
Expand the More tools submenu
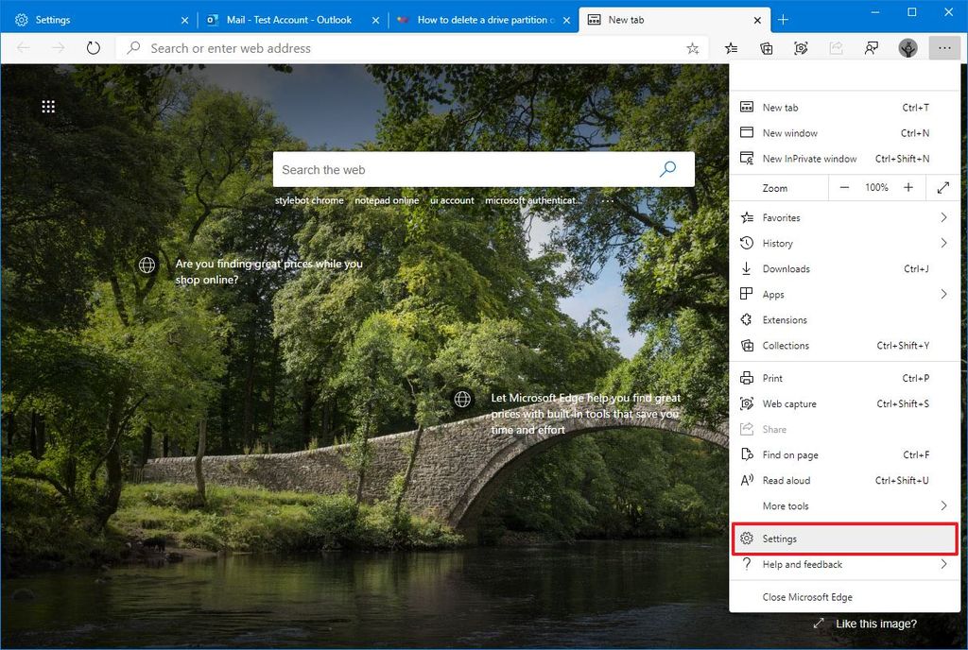coord(945,505)
